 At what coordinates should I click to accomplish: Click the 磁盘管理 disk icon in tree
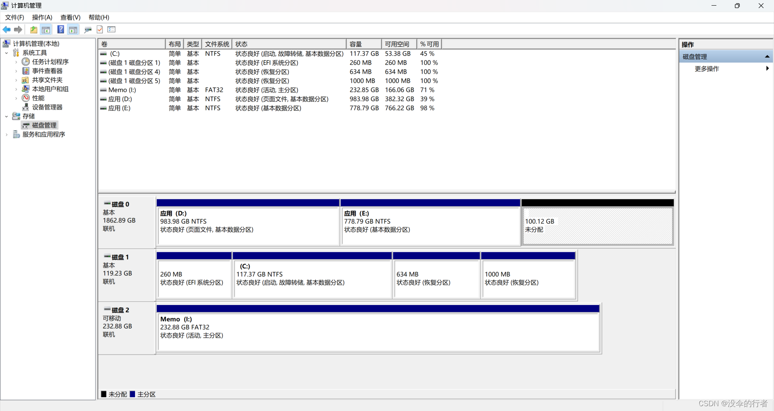click(x=26, y=125)
